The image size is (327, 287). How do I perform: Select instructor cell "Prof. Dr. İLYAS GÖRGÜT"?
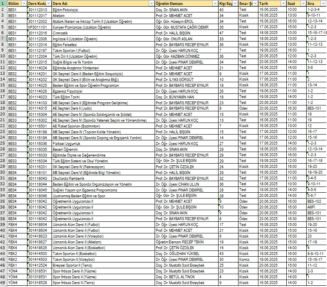click(187, 79)
